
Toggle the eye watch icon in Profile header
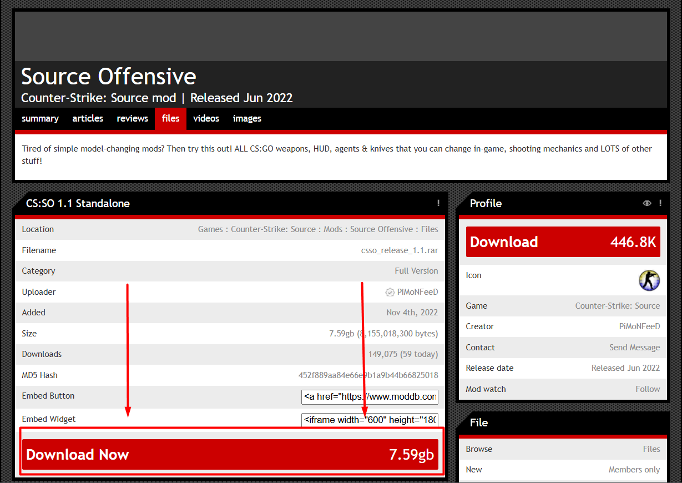647,203
